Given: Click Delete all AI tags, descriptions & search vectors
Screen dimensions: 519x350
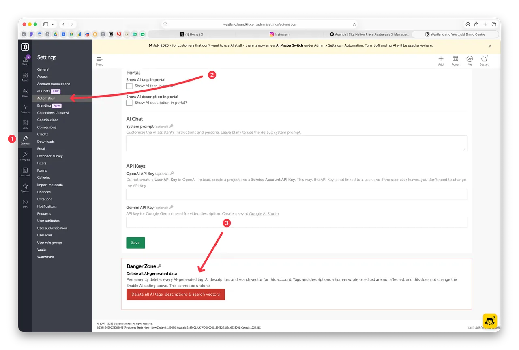Looking at the screenshot, I should (176, 294).
